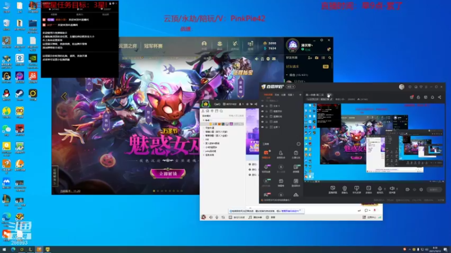451x253 pixels.
Task: Open the Edge browser desktop icon
Action: (x=6, y=217)
